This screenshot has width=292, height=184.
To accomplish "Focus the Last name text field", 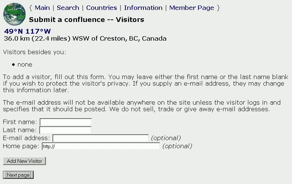I will [x=65, y=130].
